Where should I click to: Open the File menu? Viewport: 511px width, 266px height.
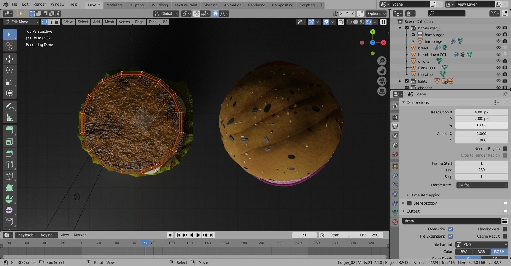(14, 4)
